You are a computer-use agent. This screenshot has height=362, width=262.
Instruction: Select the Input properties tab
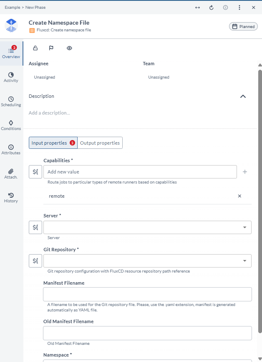pos(53,143)
